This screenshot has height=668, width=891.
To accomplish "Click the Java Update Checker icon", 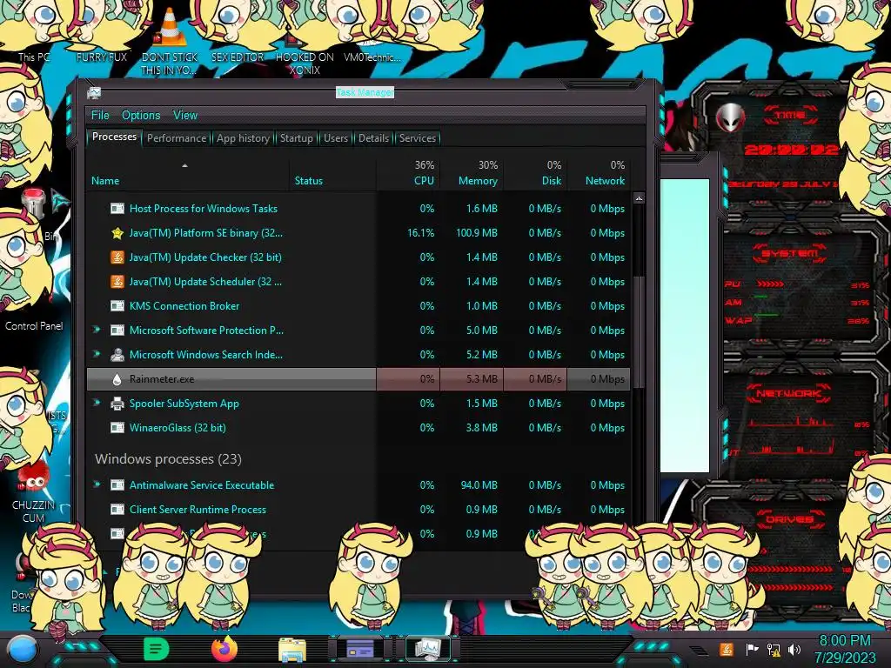I will pos(117,257).
